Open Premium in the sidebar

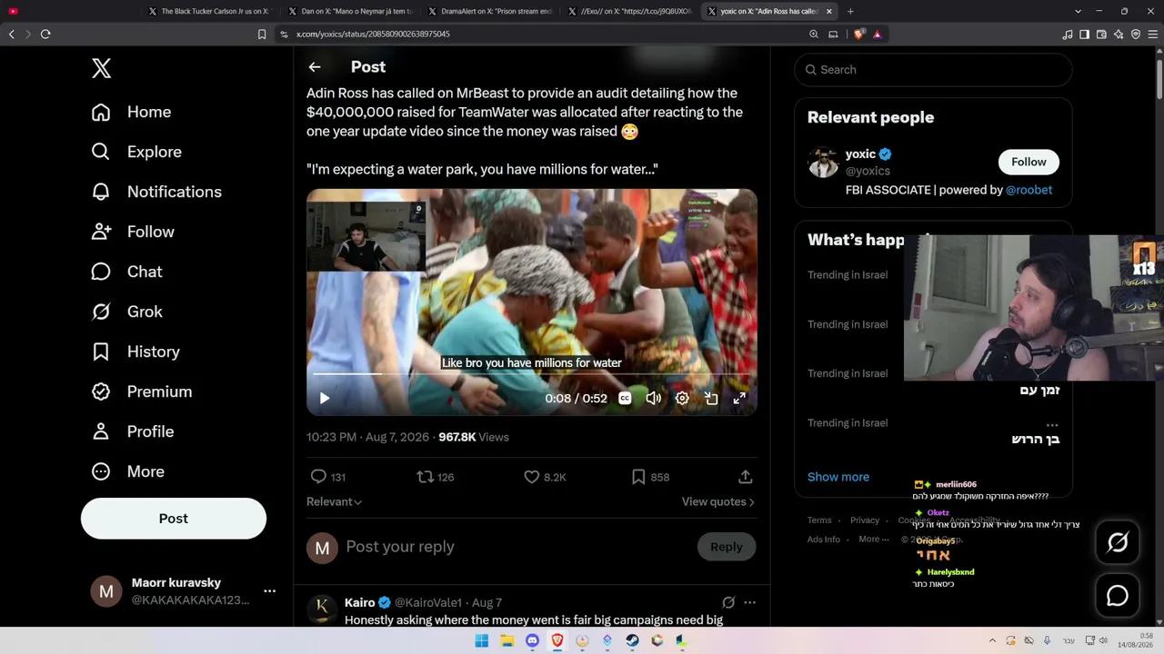point(141,391)
